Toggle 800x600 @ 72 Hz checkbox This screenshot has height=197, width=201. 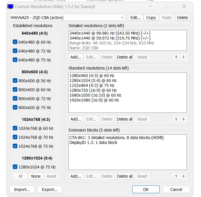[15, 99]
